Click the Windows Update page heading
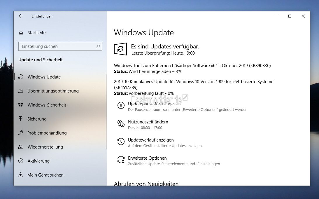 [144, 33]
